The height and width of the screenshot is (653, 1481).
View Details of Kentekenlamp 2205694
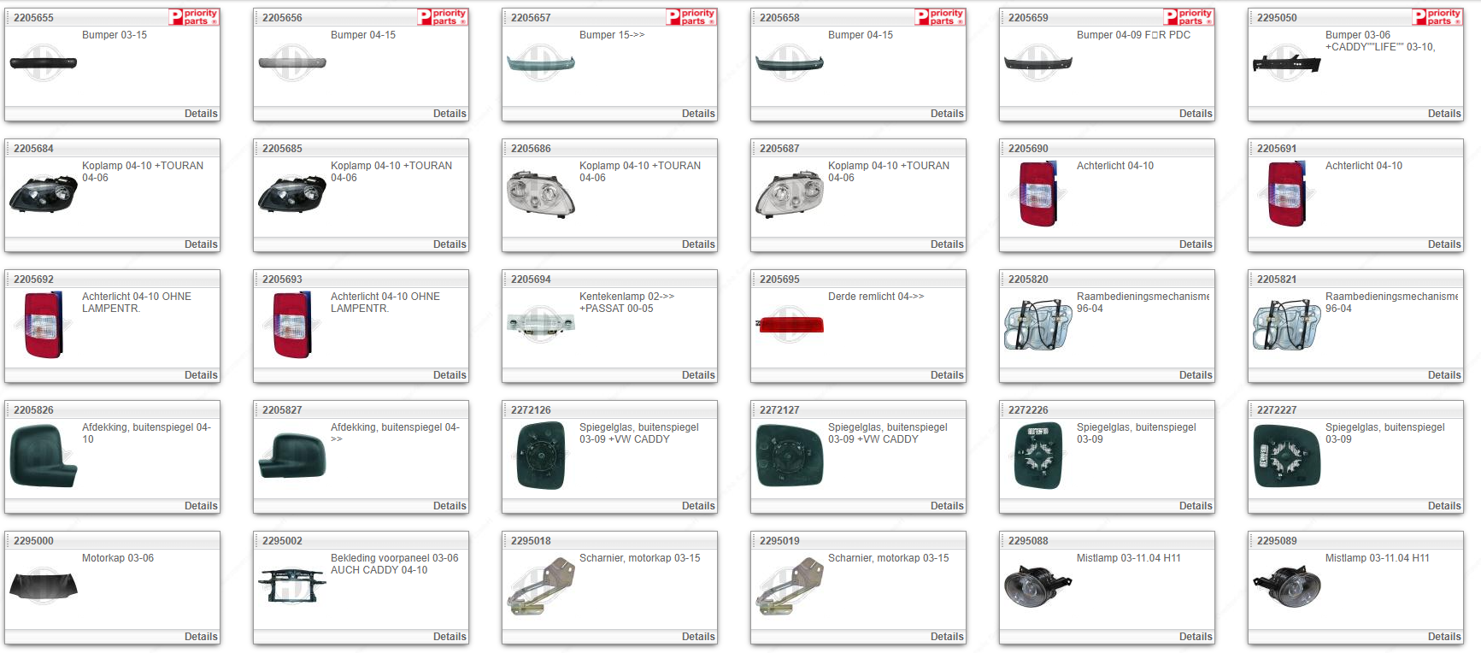pos(698,375)
